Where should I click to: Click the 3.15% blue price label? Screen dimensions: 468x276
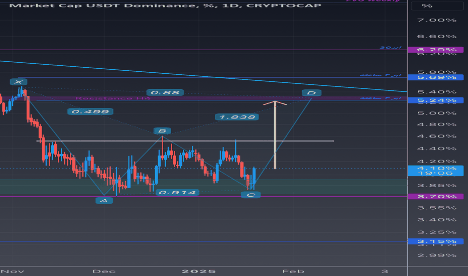436,241
